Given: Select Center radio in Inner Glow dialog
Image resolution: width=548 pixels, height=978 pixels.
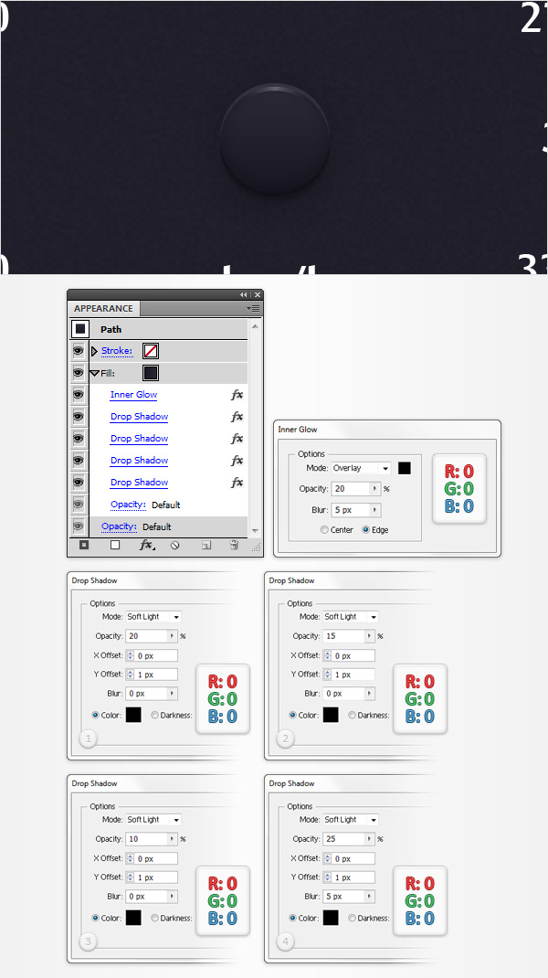Looking at the screenshot, I should coord(324,529).
